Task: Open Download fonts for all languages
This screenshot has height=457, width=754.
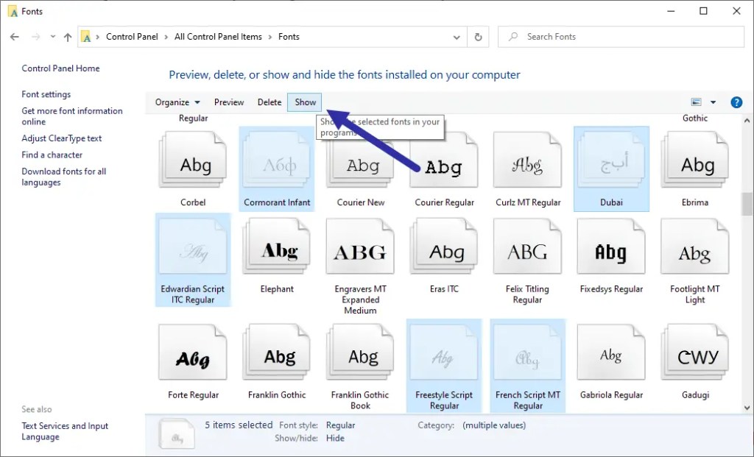Action: [x=64, y=177]
